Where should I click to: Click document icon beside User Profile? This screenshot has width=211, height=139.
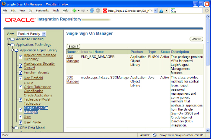[20, 122]
